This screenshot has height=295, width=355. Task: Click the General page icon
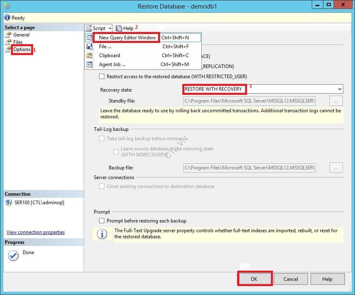(8, 35)
